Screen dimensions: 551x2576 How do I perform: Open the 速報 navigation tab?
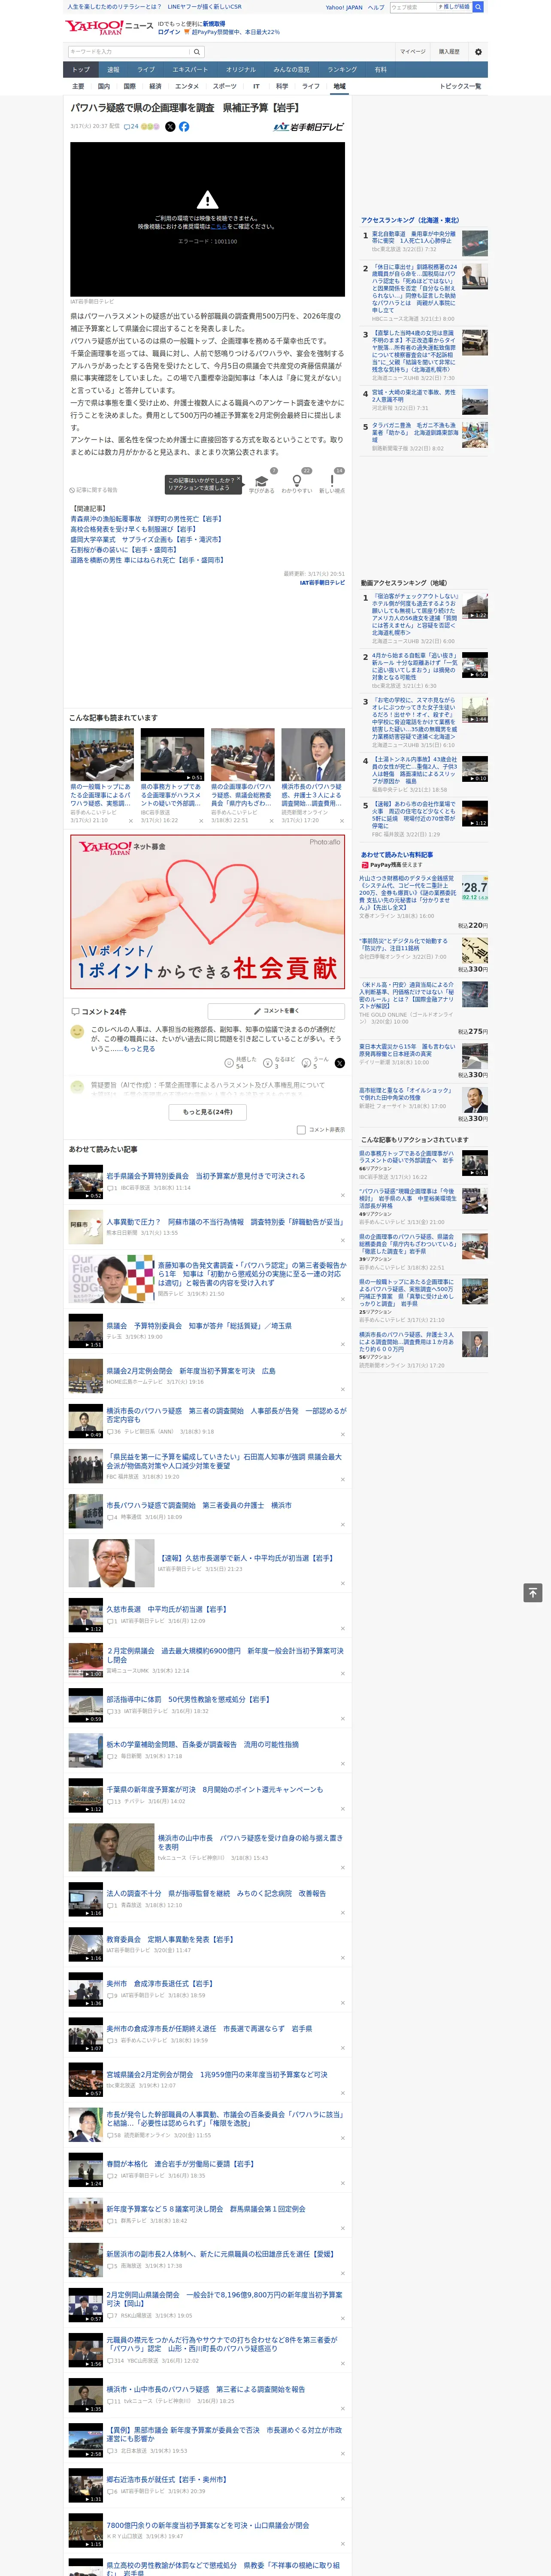pos(113,70)
